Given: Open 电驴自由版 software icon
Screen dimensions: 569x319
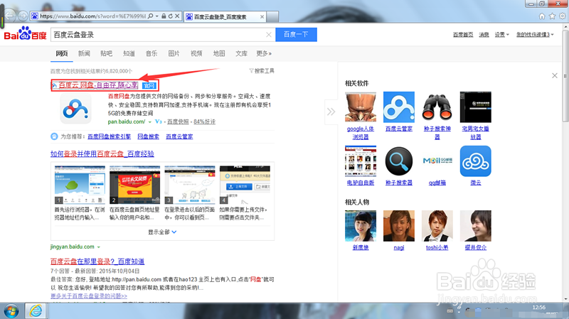Looking at the screenshot, I should coord(361,161).
